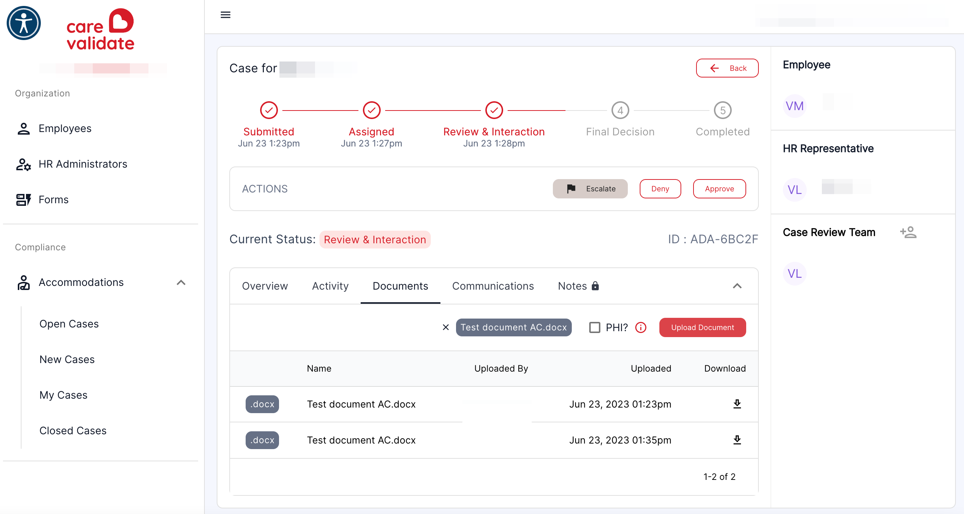
Task: Click the .docx badge for 01:35pm document
Action: click(x=262, y=440)
